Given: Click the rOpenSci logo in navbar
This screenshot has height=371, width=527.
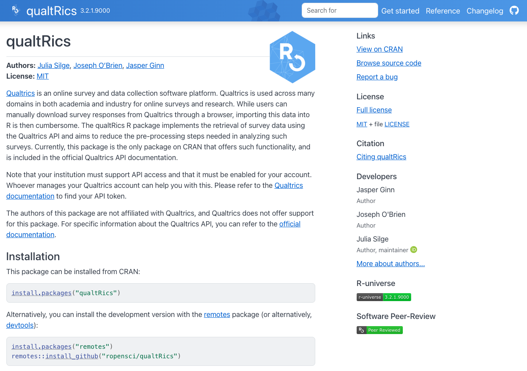Looking at the screenshot, I should click(16, 10).
